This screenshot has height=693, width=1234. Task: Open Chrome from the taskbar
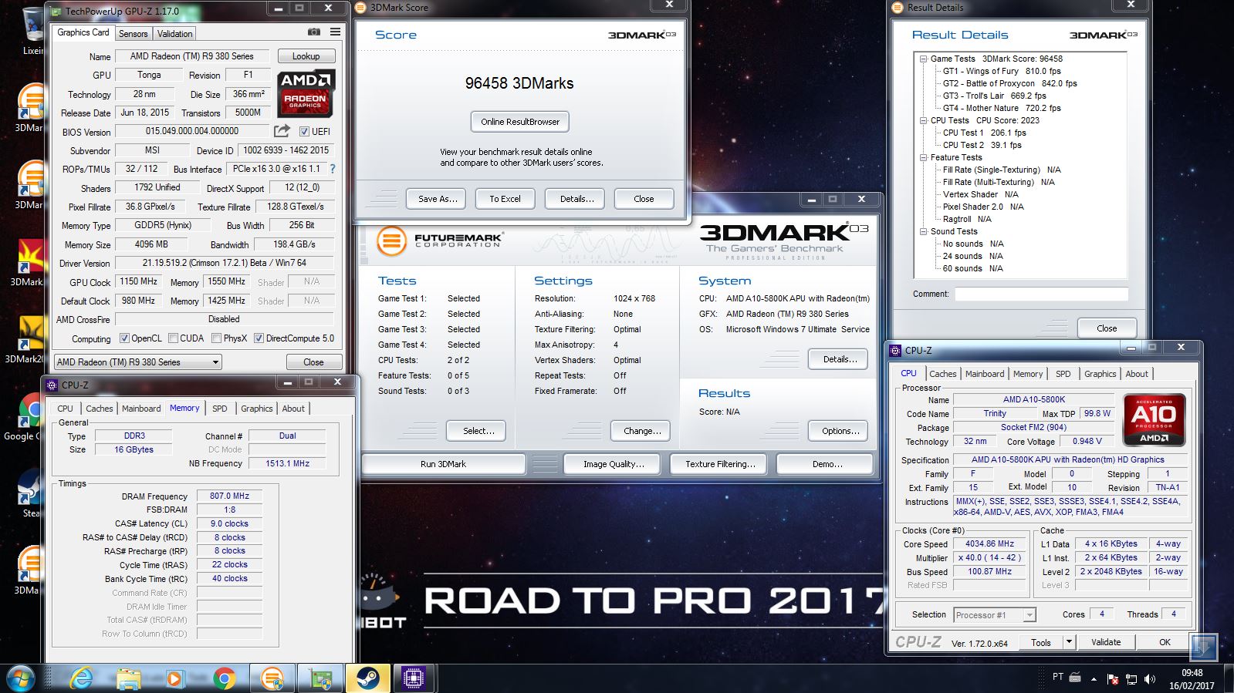pos(224,679)
